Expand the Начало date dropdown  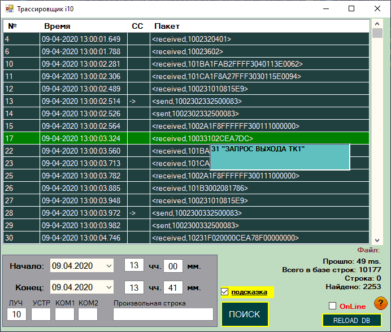click(108, 266)
